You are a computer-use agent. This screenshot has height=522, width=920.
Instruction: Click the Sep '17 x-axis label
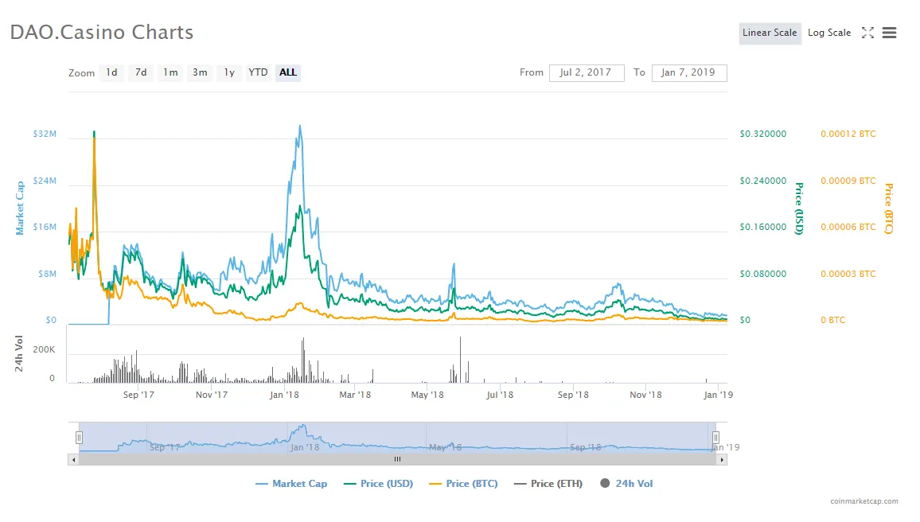(138, 395)
